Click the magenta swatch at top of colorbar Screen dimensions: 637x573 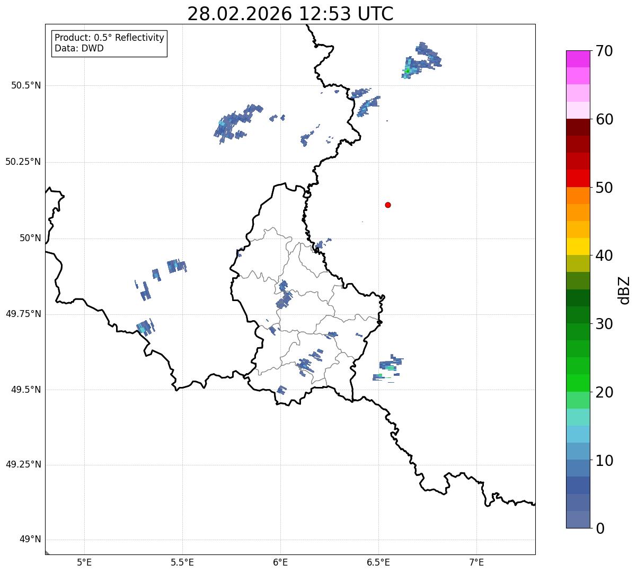(x=578, y=59)
